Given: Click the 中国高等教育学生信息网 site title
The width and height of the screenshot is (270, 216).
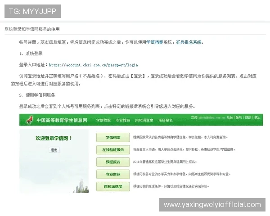Looking at the screenshot, I should tap(62, 120).
